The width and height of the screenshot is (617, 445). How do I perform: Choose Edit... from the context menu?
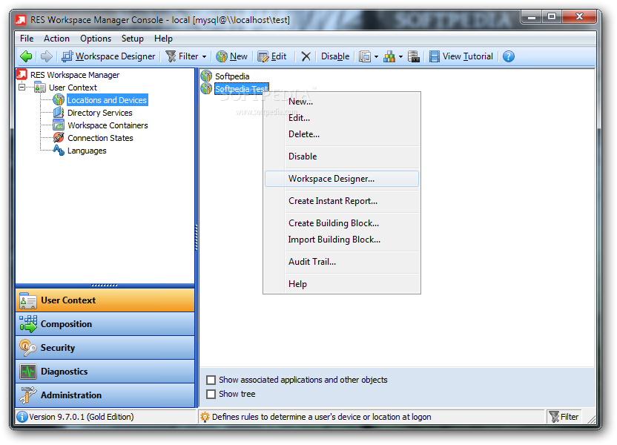click(342, 118)
